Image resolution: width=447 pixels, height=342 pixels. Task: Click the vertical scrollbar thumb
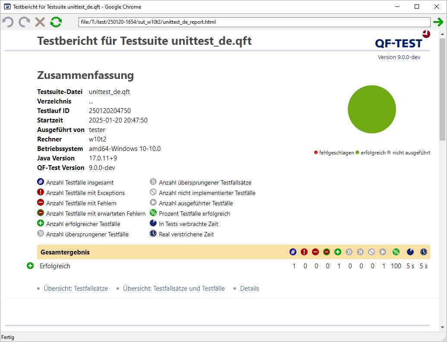pos(442,90)
